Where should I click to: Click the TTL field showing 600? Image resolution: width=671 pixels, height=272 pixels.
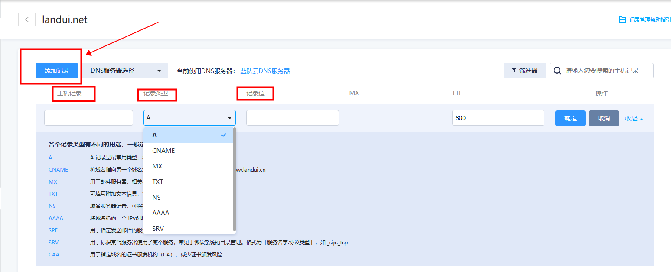[498, 118]
